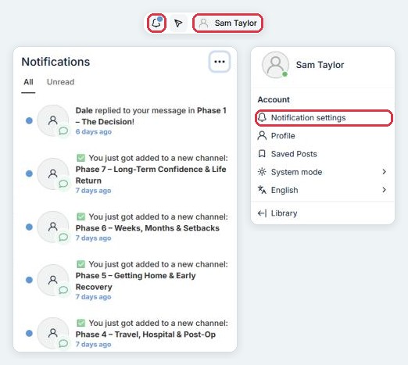Click the paper plane messages icon
Screen dimensions: 408x365
[x=178, y=23]
